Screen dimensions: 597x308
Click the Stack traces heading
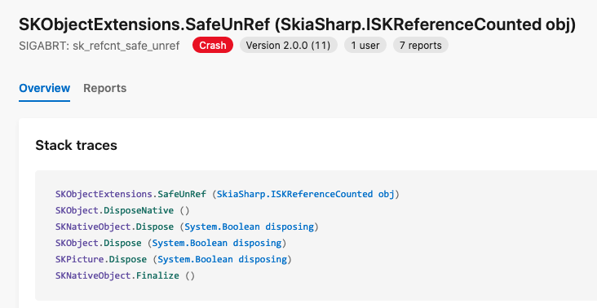click(76, 145)
